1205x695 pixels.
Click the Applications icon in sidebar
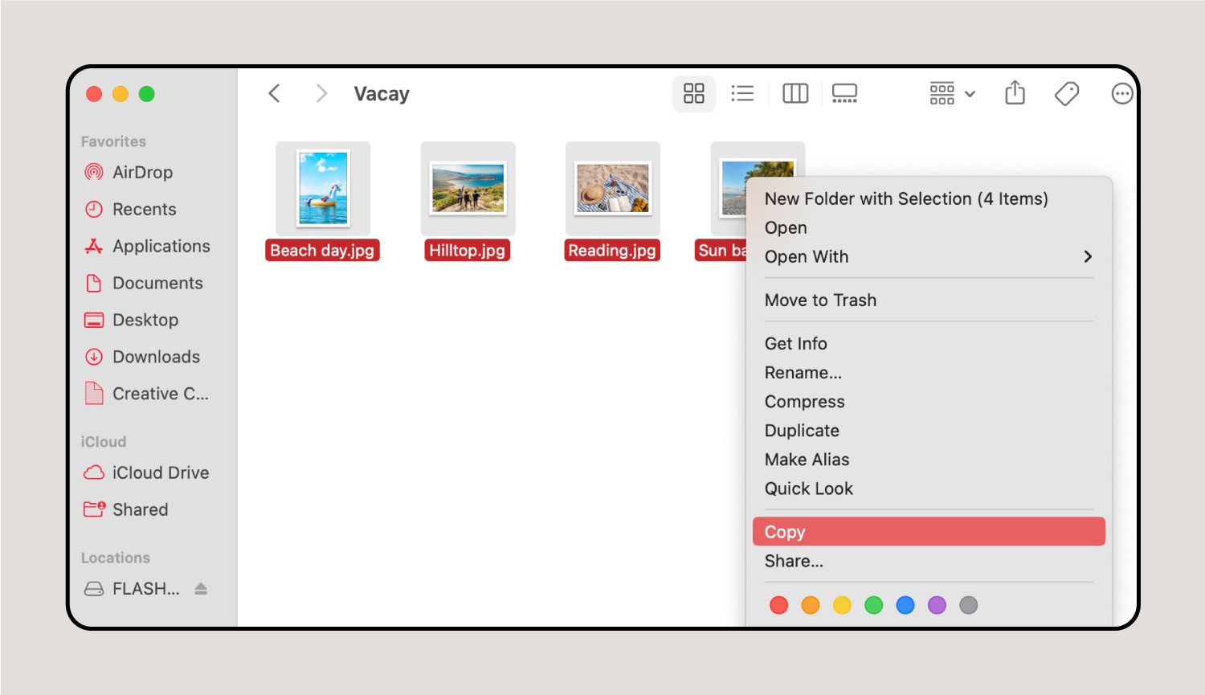click(94, 246)
